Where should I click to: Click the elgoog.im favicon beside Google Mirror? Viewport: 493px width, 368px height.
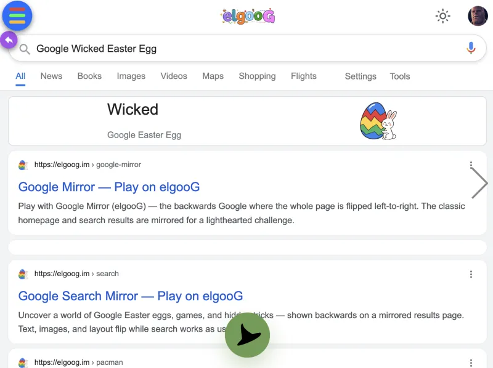(23, 165)
